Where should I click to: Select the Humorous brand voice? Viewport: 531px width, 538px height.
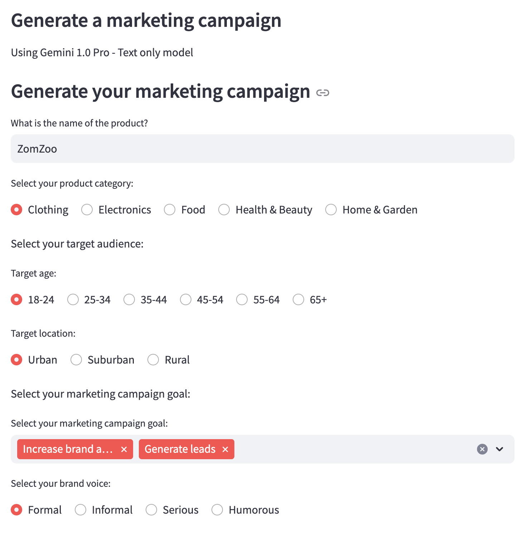point(217,510)
